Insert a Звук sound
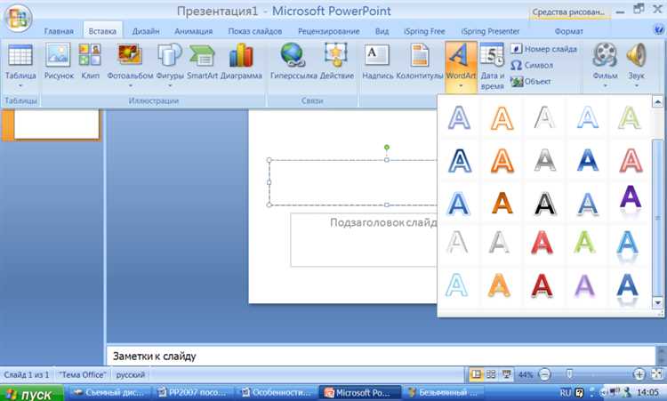Screen dimensions: 667x401 point(637,62)
